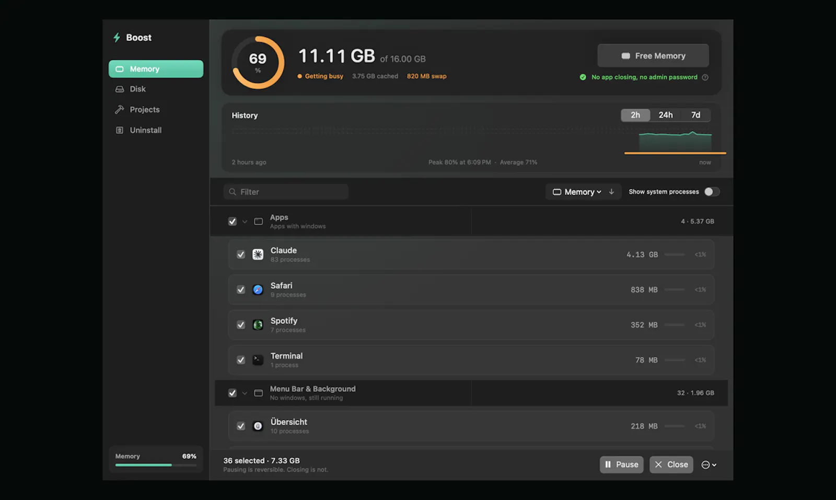The height and width of the screenshot is (500, 836).
Task: Uncheck the Spotify checkbox
Action: [x=241, y=325]
